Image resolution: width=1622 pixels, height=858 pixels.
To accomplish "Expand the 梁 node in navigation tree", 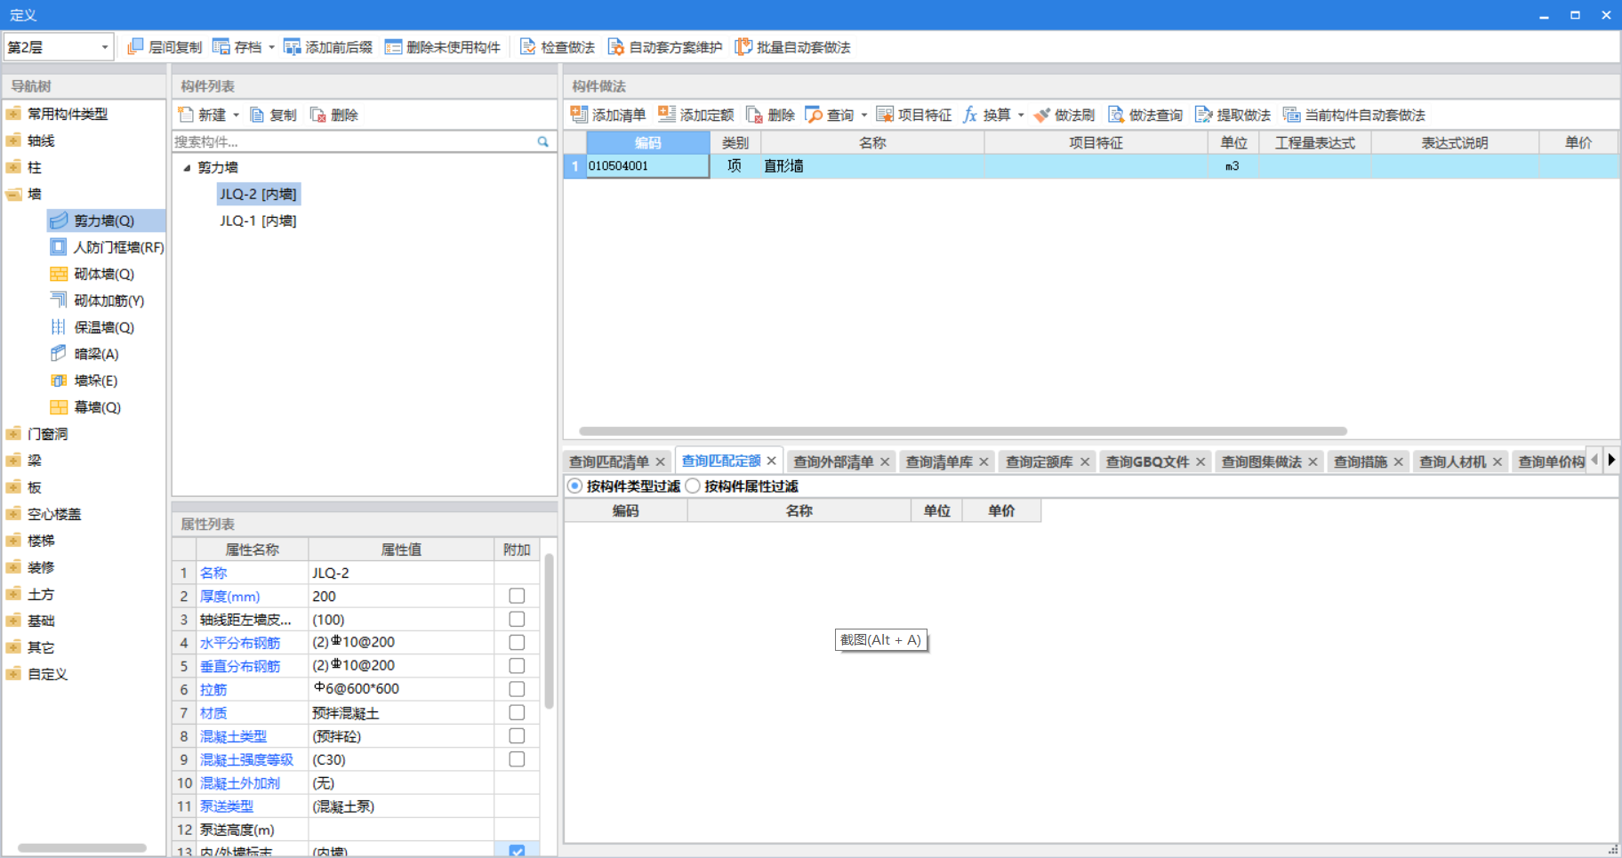I will click(x=13, y=461).
